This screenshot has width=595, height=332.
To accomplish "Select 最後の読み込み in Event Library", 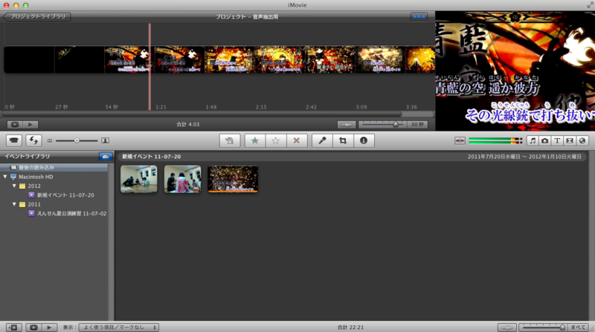I will 54,167.
